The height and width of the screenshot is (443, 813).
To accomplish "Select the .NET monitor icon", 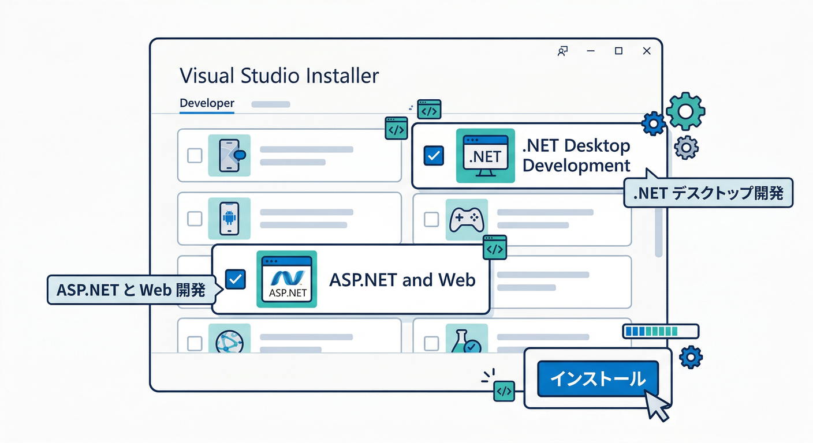I will point(485,156).
